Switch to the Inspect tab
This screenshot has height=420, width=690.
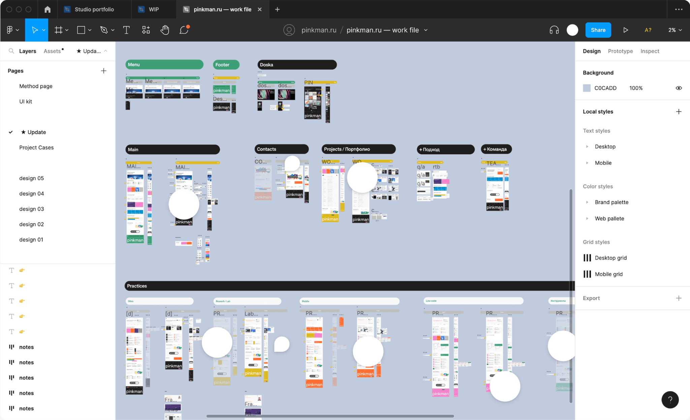point(650,51)
